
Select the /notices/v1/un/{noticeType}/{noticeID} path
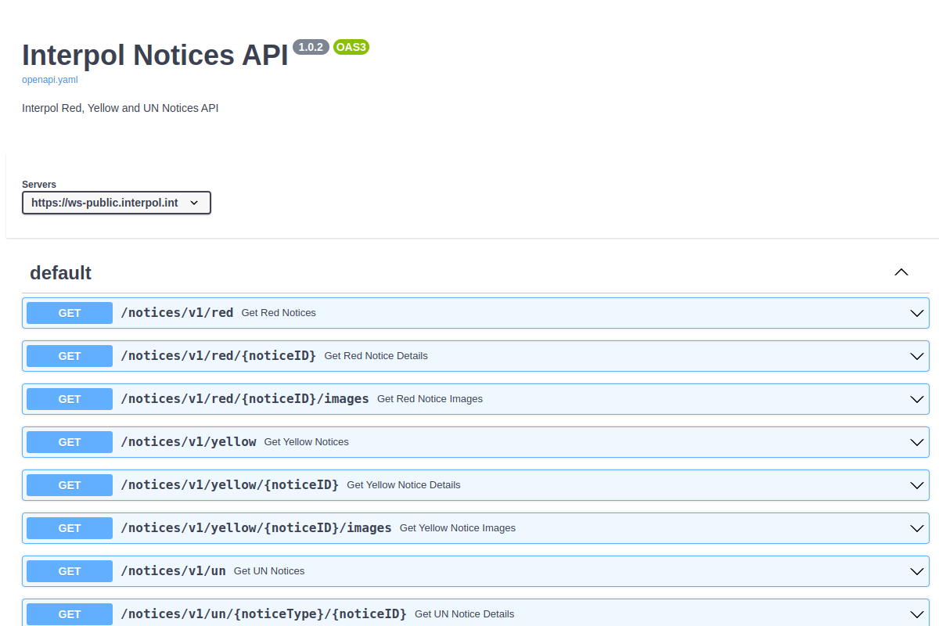point(264,614)
